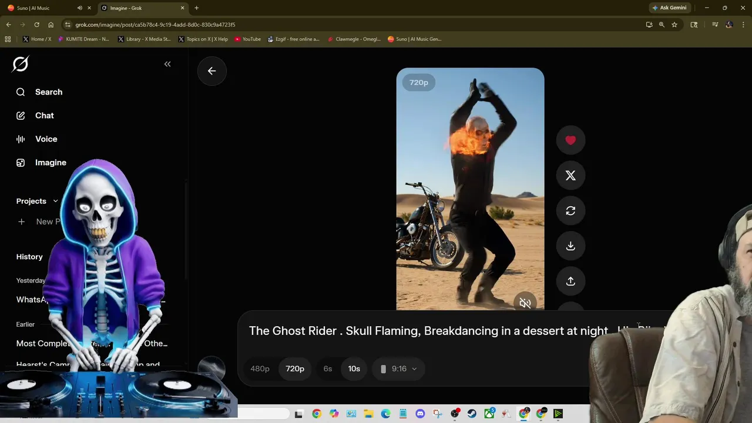752x423 pixels.
Task: Open the 9:16 aspect ratio dropdown
Action: (398, 368)
